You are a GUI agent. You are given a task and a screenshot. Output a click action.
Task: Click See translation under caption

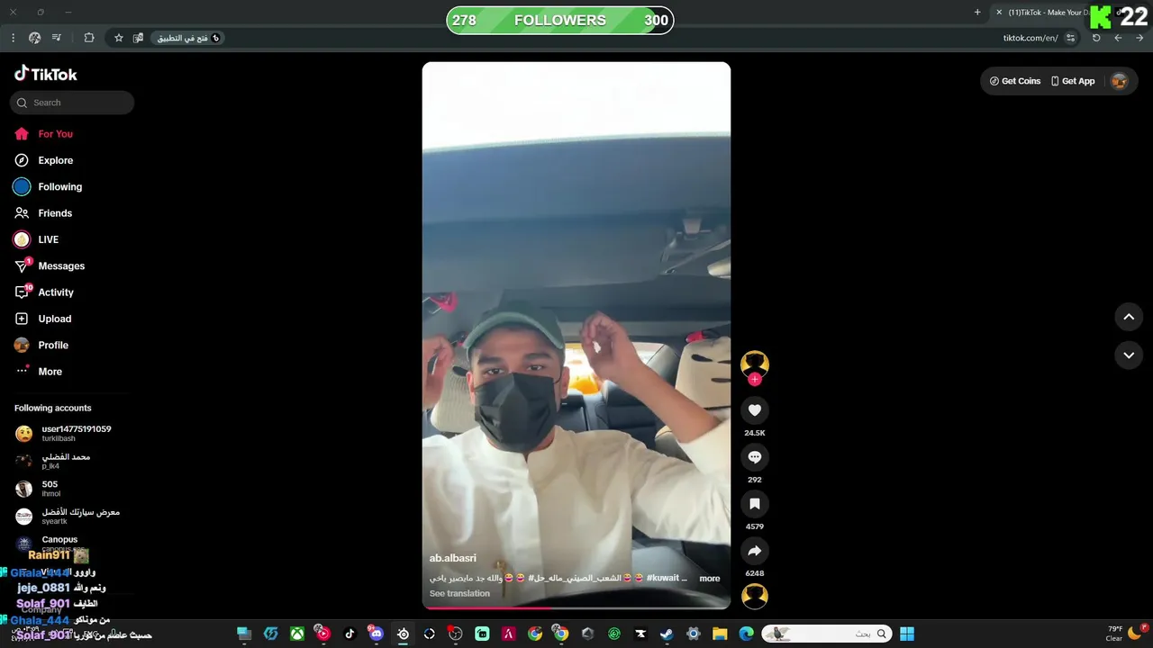click(x=459, y=594)
